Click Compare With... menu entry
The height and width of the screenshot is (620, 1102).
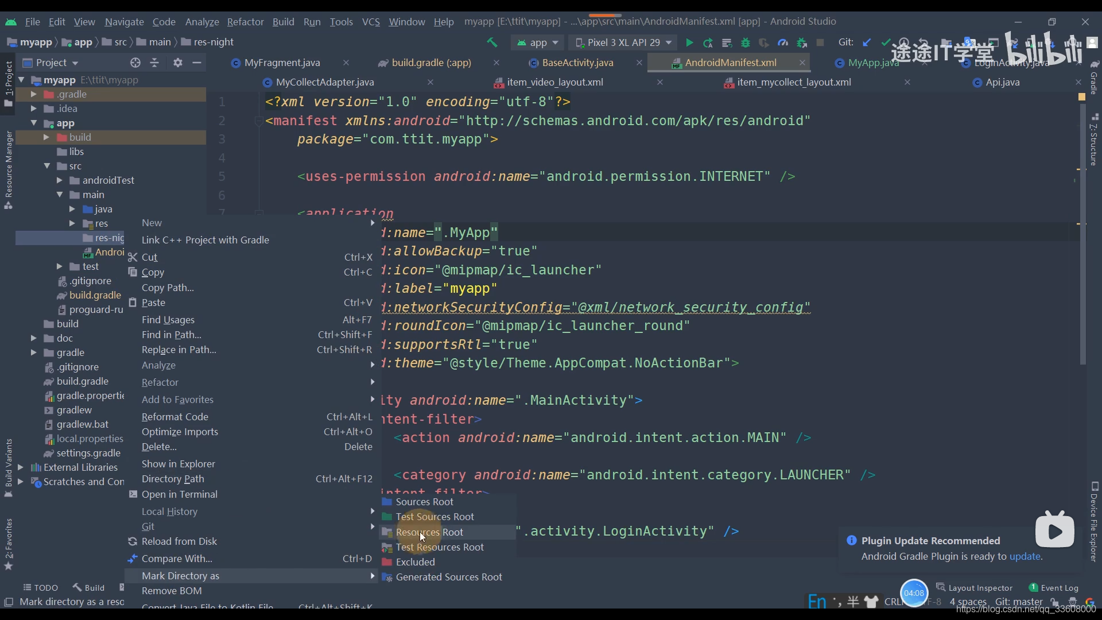click(251, 559)
